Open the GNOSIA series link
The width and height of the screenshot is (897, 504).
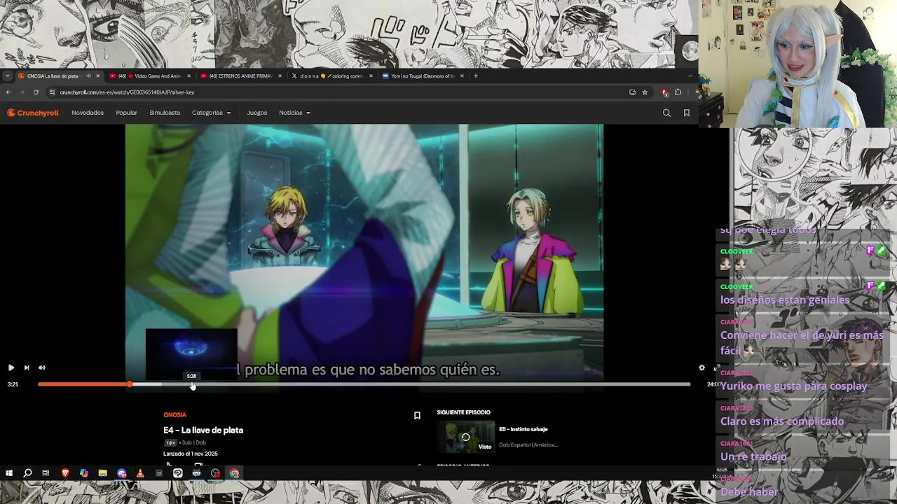pyautogui.click(x=174, y=415)
